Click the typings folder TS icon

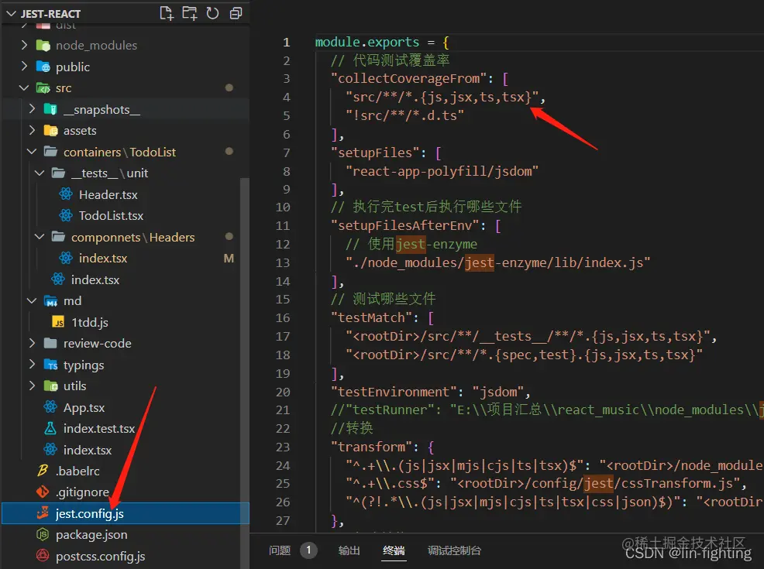click(50, 365)
